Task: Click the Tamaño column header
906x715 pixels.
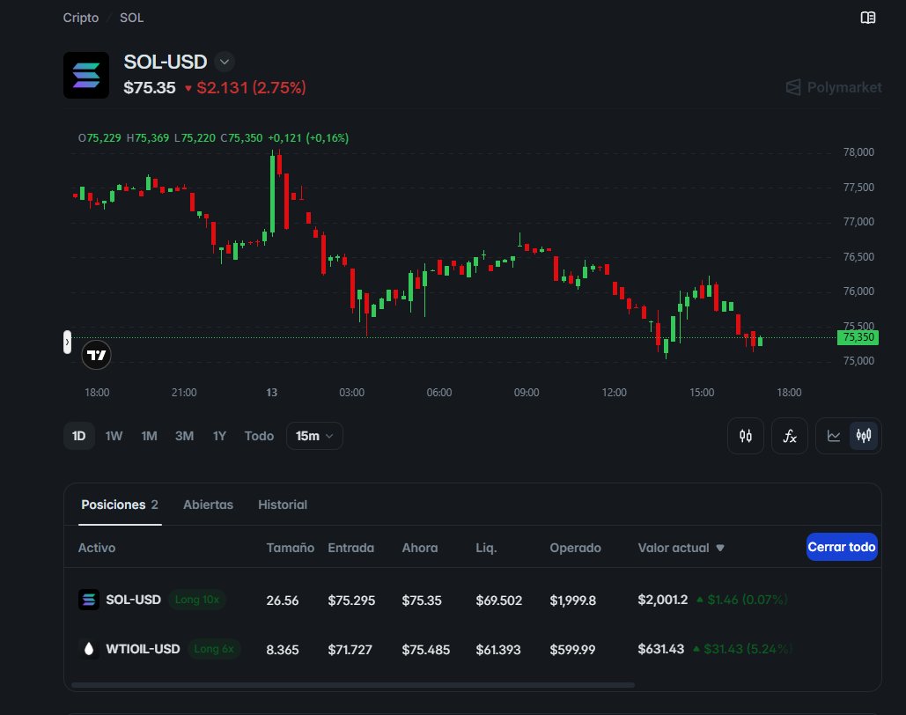Action: 290,548
